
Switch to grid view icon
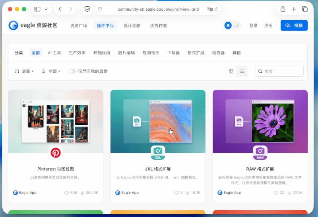click(231, 71)
